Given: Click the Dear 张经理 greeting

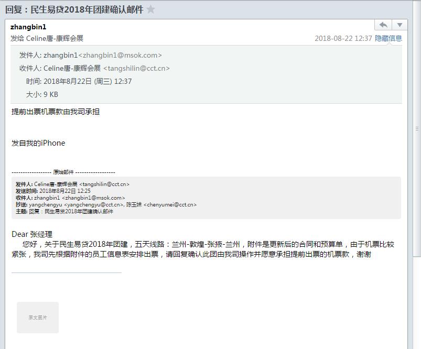Looking at the screenshot, I should (32, 234).
